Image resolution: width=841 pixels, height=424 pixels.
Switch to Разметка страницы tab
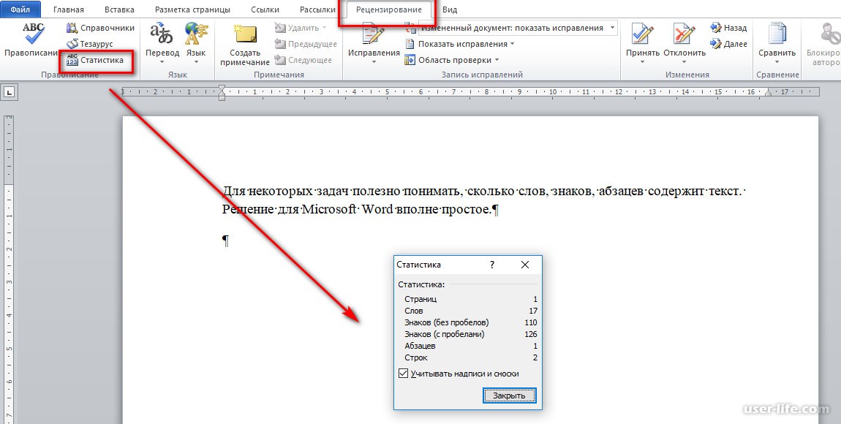pos(192,10)
